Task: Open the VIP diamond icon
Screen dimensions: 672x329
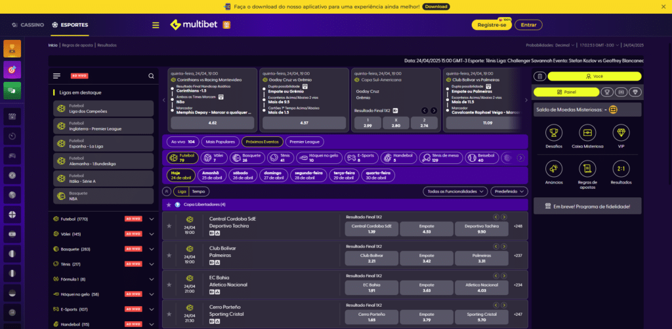Action: [x=621, y=133]
